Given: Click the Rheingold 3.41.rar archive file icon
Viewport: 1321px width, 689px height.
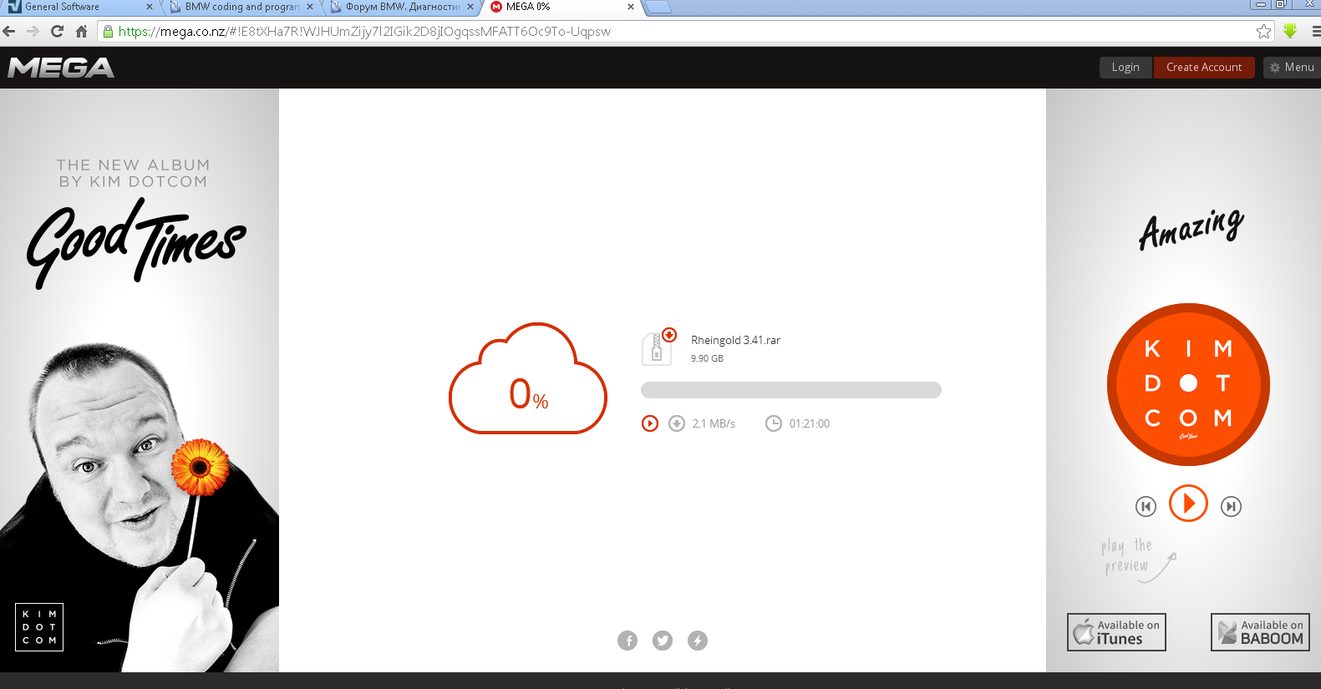Looking at the screenshot, I should [x=658, y=347].
